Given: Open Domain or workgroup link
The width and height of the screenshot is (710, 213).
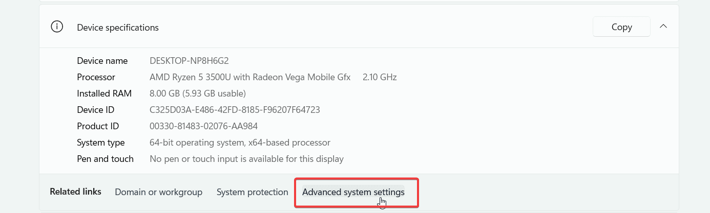Looking at the screenshot, I should pos(158,192).
